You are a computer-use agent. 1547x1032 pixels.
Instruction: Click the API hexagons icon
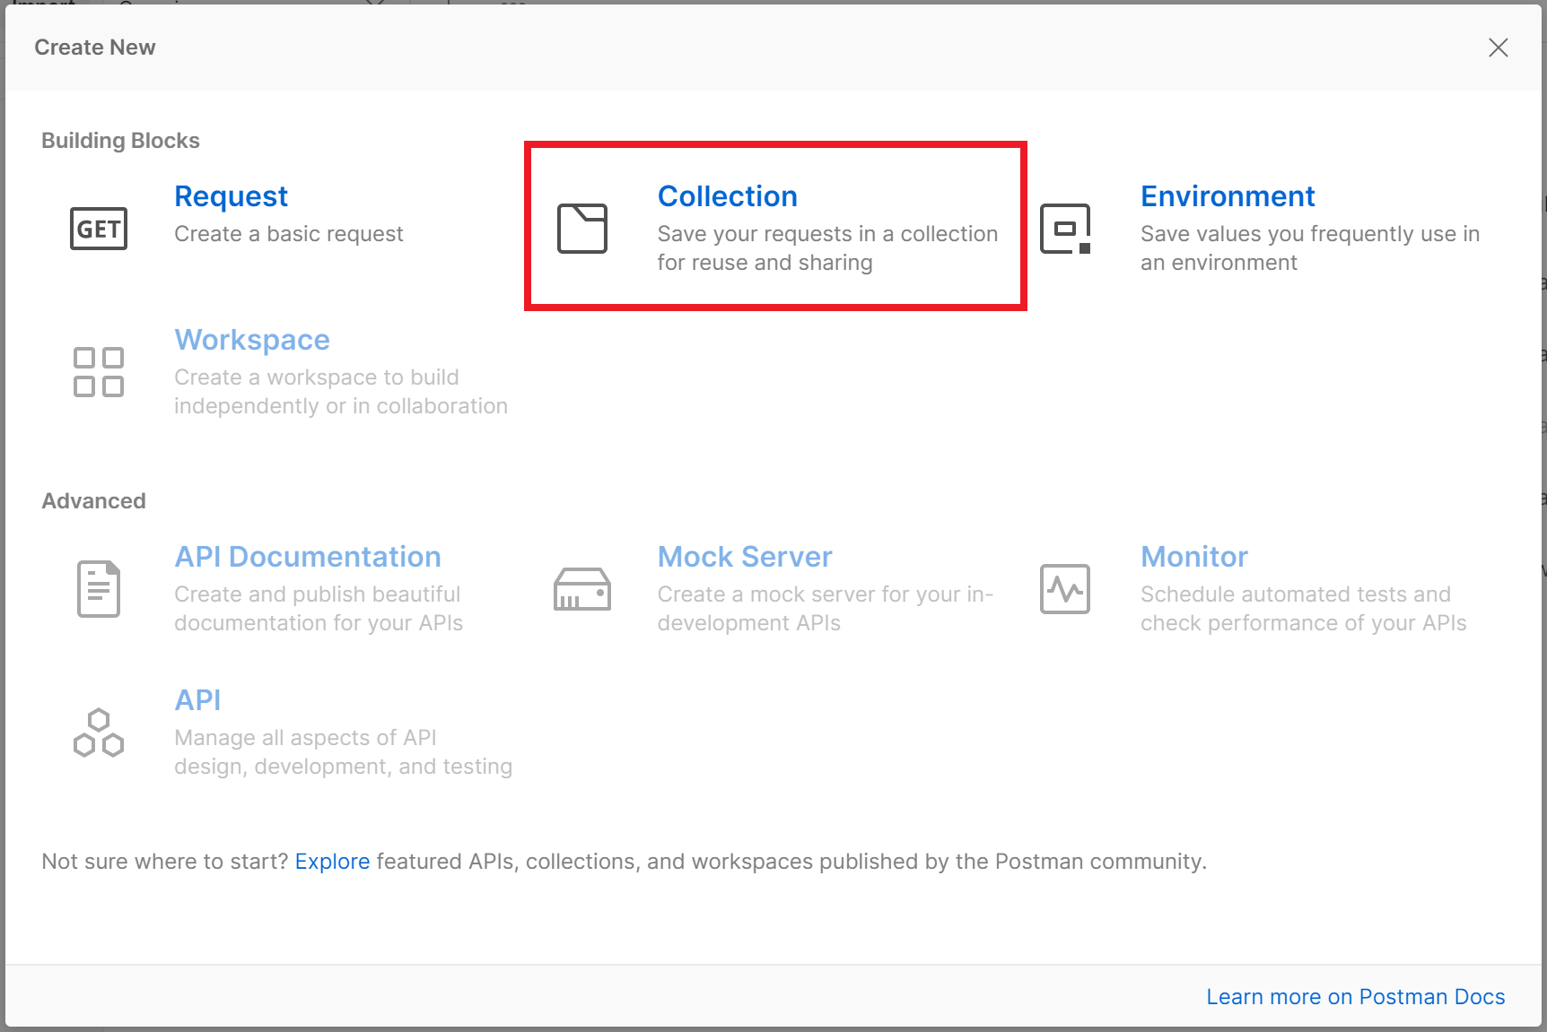tap(99, 733)
